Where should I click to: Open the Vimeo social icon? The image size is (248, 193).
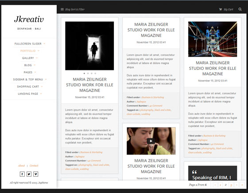tap(36, 174)
